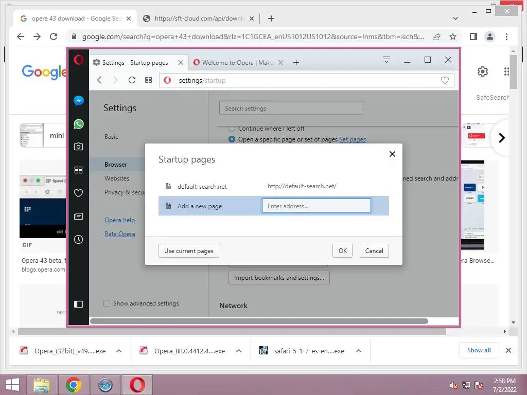Go back in Opera browser
Viewport: 527px width, 395px height.
[x=99, y=80]
